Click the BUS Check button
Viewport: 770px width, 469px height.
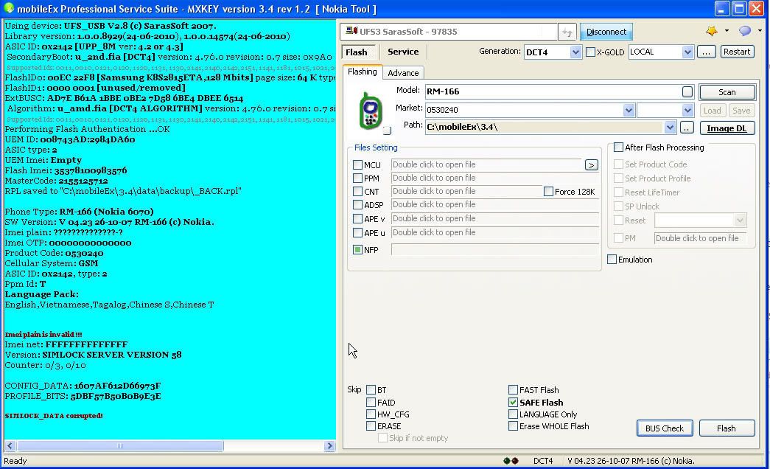[x=665, y=428]
